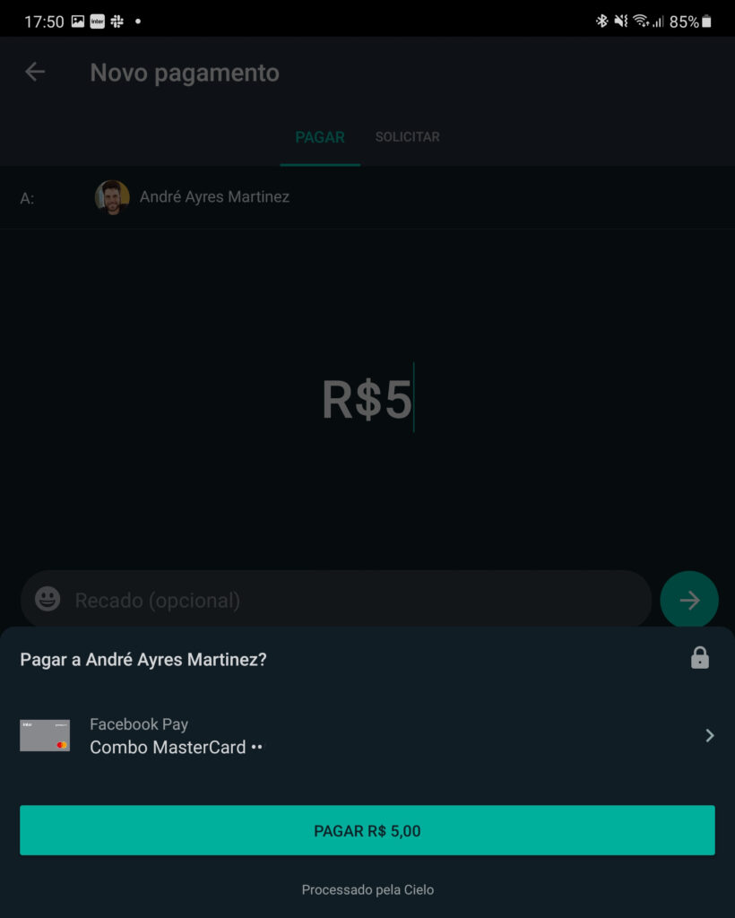Tap the Wi-Fi signal icon
The image size is (735, 918).
640,22
